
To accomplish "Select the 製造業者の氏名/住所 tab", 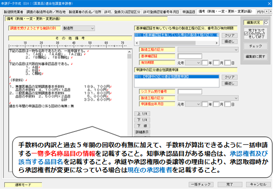I will 85,12.
